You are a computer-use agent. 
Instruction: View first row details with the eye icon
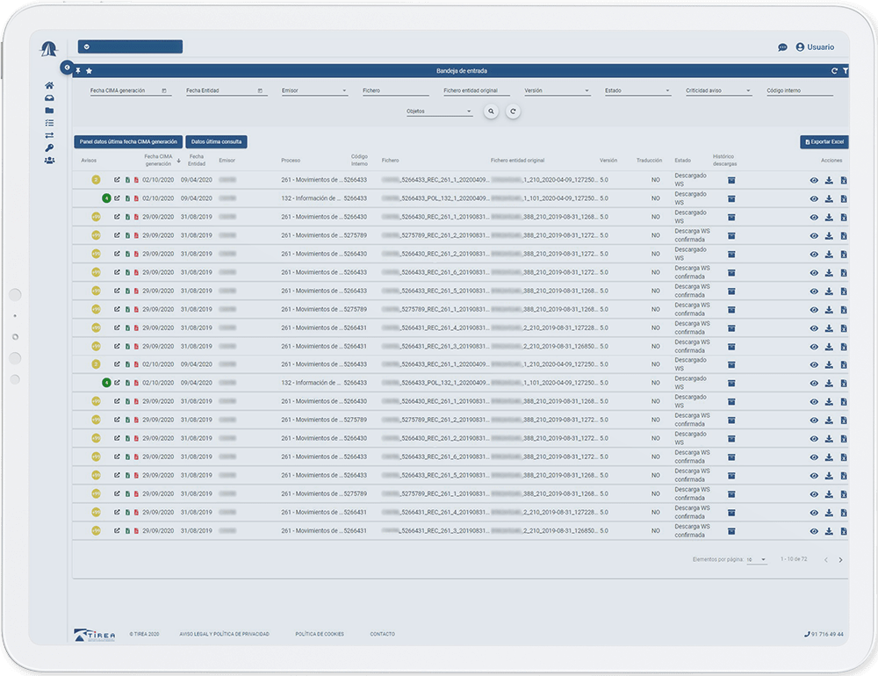click(x=814, y=180)
